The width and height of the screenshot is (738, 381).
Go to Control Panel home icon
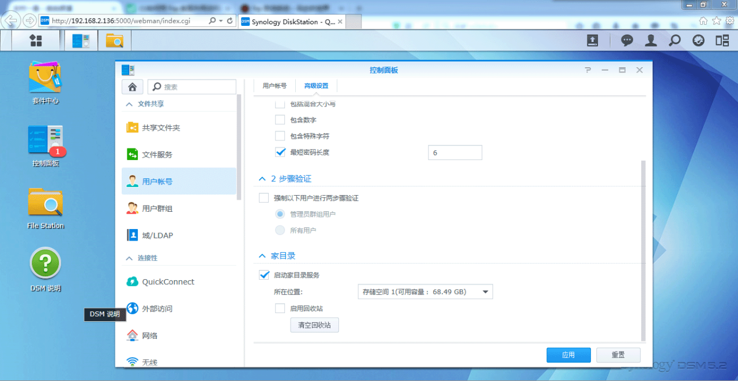132,87
